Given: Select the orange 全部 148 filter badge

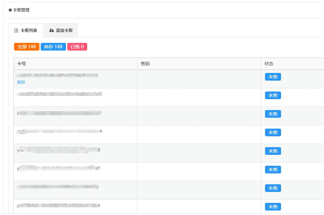Looking at the screenshot, I should 27,47.
